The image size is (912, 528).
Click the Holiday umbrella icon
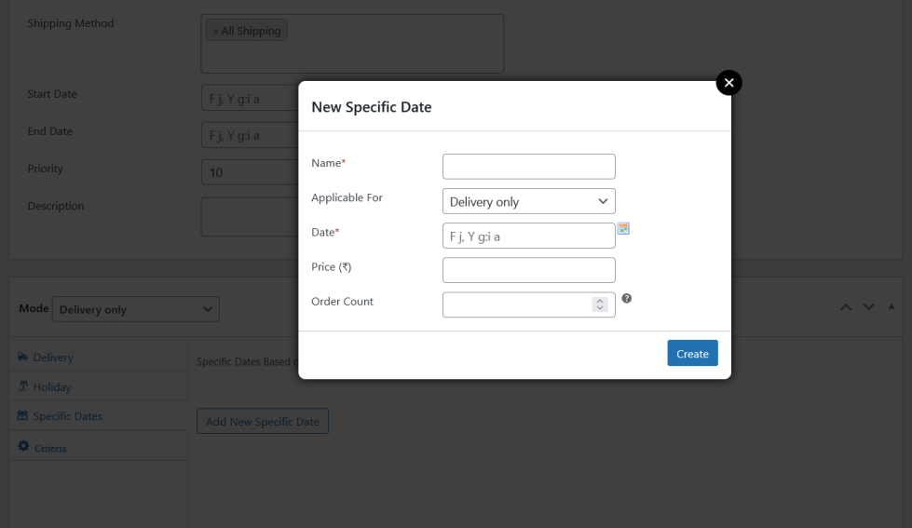click(x=22, y=386)
